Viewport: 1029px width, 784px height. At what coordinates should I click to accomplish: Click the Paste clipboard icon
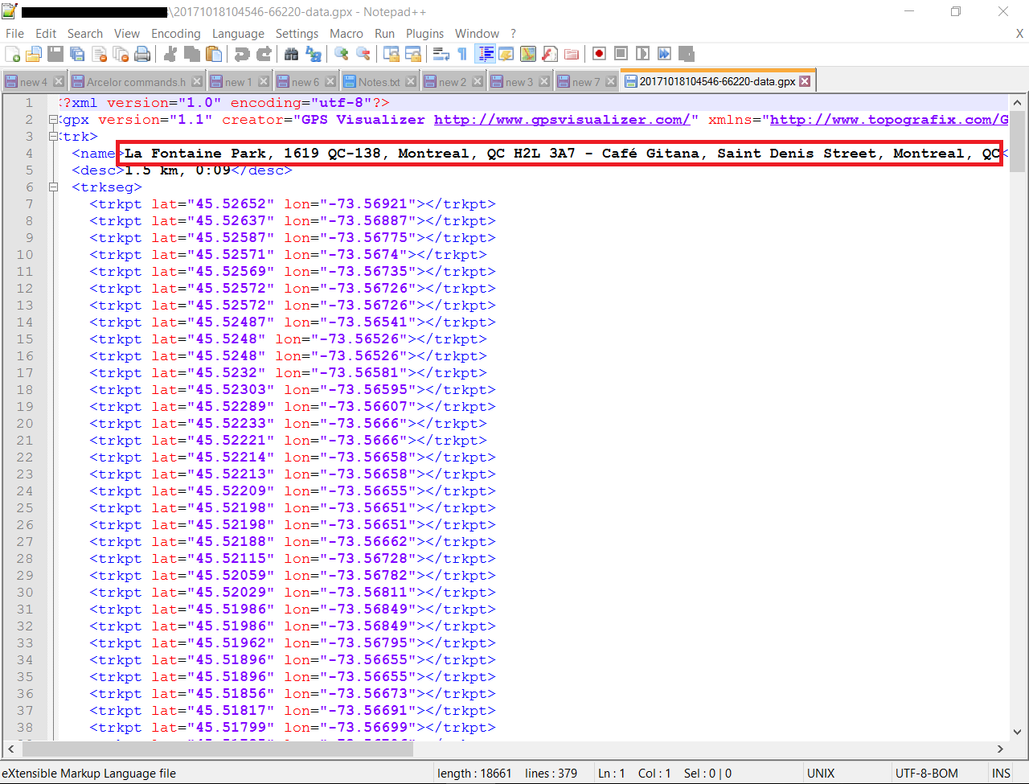214,54
